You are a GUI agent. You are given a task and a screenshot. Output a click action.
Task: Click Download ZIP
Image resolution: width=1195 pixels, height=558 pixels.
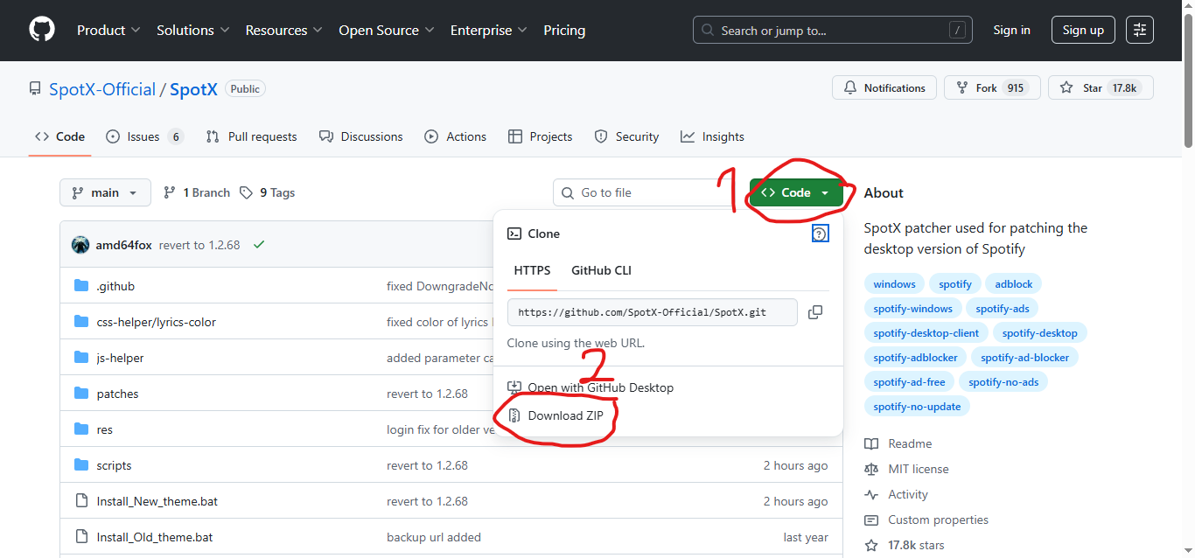click(x=567, y=415)
